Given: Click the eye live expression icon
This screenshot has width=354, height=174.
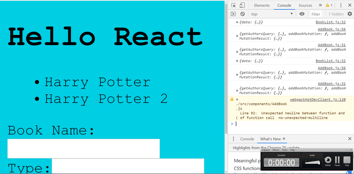Looking at the screenshot, I should pyautogui.click(x=302, y=14).
